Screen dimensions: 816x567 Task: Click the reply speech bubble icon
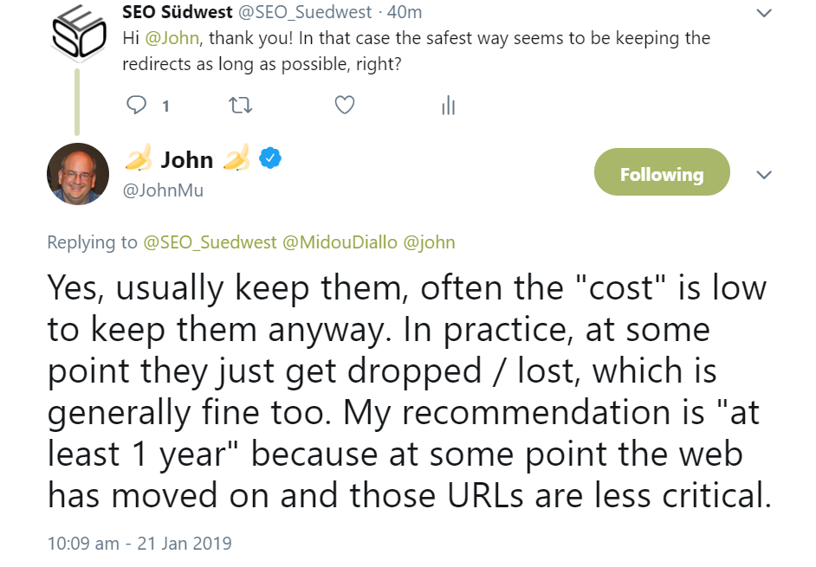tap(138, 106)
